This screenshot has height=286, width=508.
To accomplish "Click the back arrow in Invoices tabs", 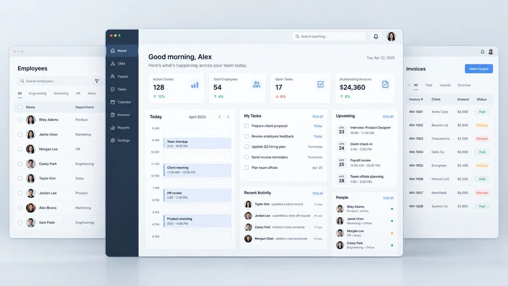I will click(409, 85).
